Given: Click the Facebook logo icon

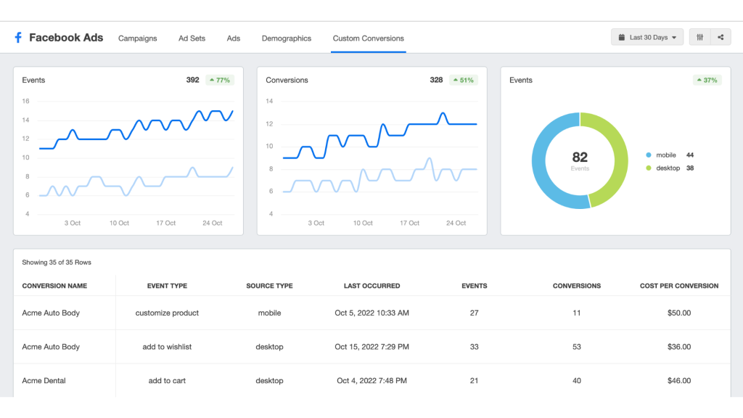Looking at the screenshot, I should (x=18, y=38).
